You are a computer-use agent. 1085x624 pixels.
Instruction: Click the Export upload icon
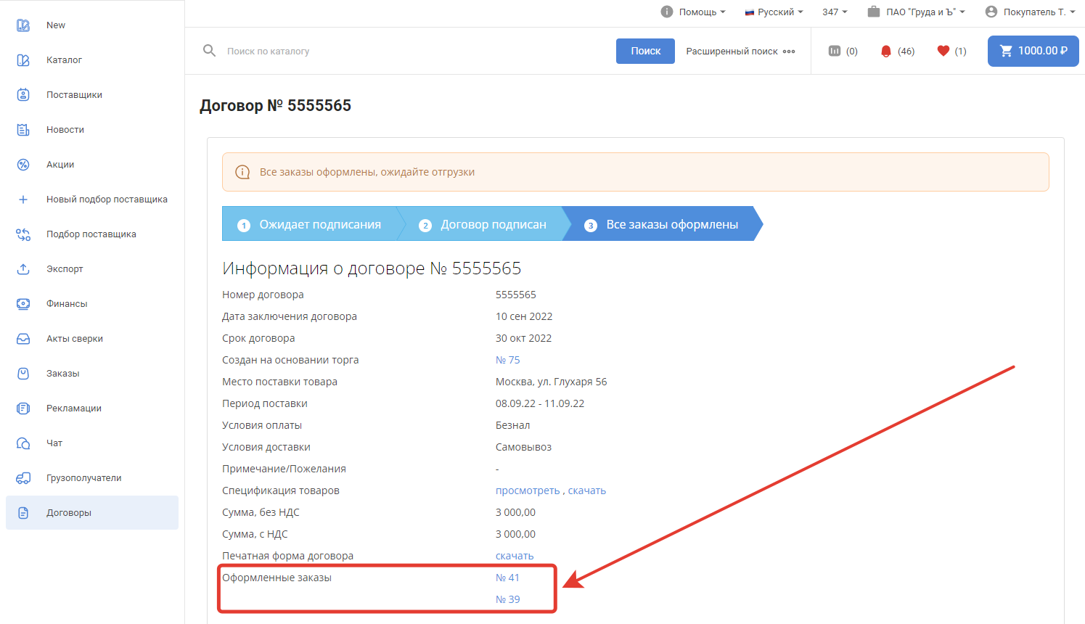coord(23,269)
